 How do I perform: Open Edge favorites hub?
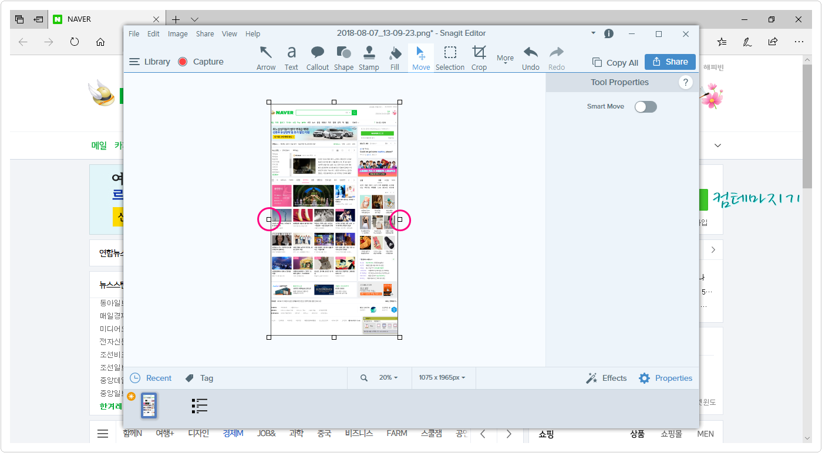coord(722,42)
